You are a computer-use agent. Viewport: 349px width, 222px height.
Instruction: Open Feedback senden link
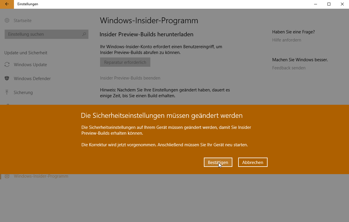(x=289, y=68)
